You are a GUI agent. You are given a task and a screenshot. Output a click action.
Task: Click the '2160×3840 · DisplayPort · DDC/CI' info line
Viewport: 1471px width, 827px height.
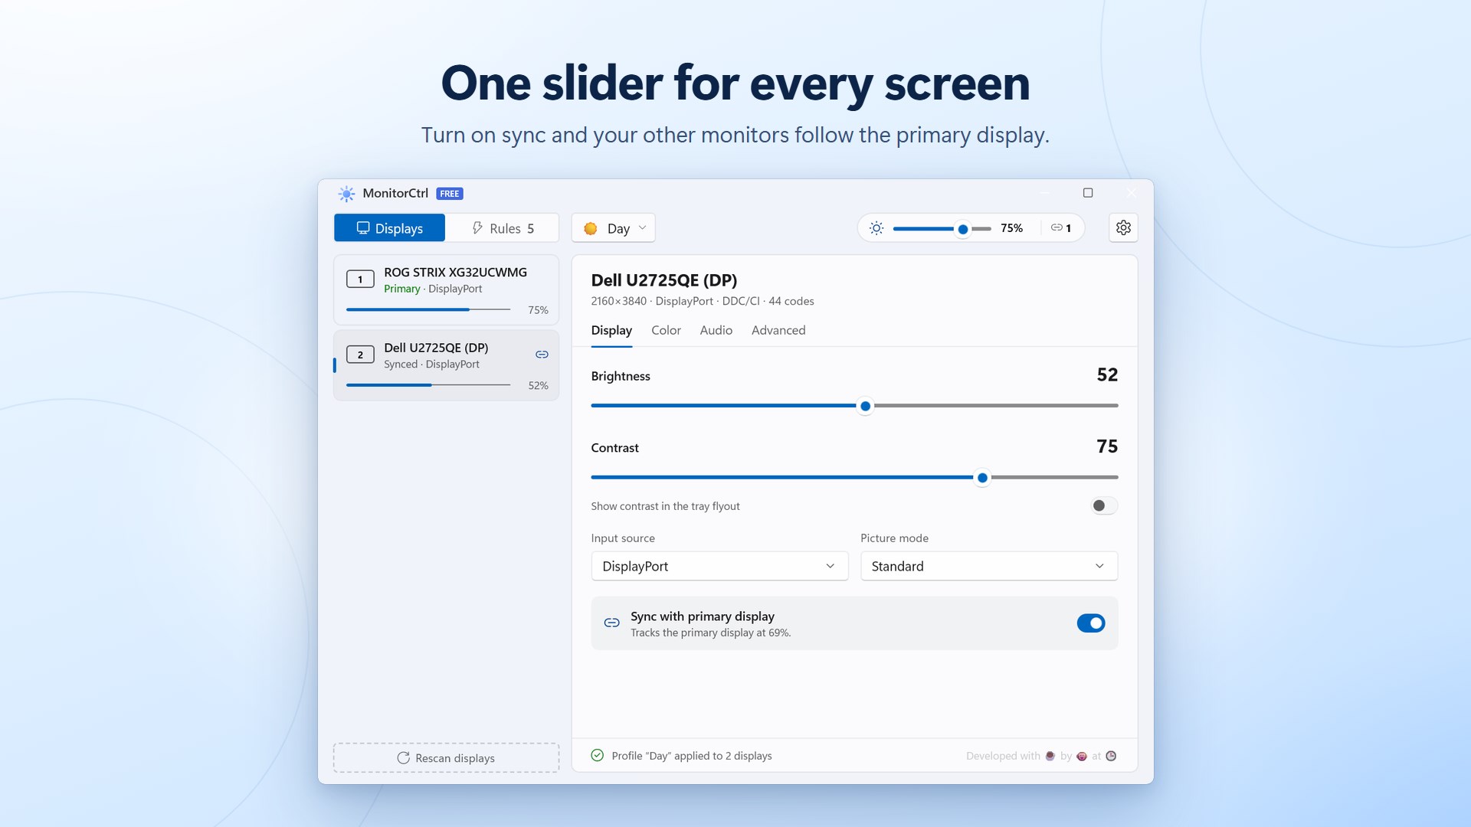click(x=703, y=301)
